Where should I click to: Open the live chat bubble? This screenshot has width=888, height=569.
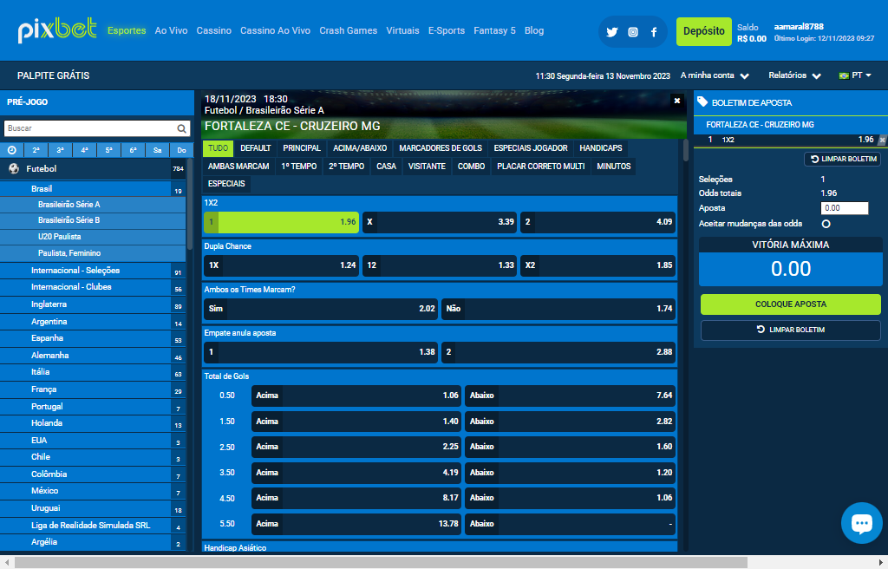[x=861, y=522]
